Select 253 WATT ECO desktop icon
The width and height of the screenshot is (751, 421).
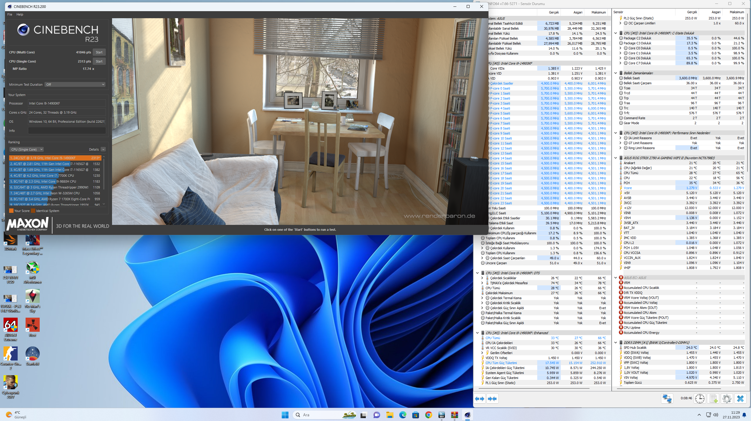(10, 275)
